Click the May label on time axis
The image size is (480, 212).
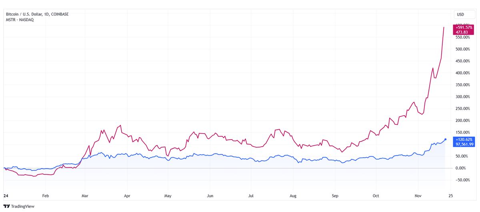coord(168,196)
